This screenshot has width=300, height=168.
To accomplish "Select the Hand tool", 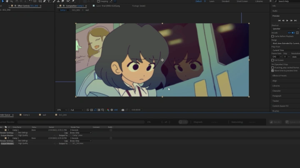I will coord(7,1).
